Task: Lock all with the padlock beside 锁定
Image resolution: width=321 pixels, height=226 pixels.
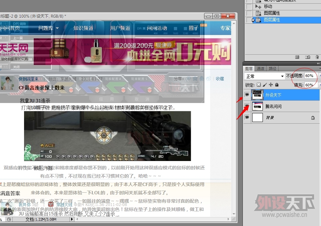Action: [x=277, y=85]
